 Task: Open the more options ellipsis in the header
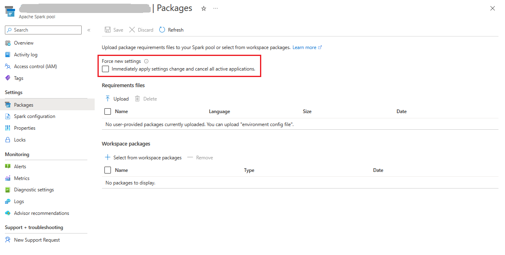(215, 9)
